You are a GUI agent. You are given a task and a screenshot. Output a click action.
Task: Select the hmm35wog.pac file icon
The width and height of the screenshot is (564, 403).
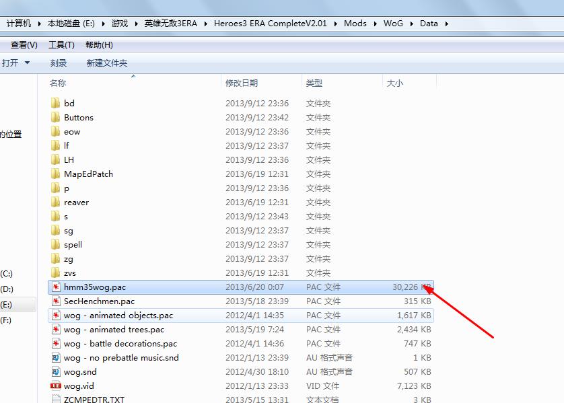pos(56,287)
